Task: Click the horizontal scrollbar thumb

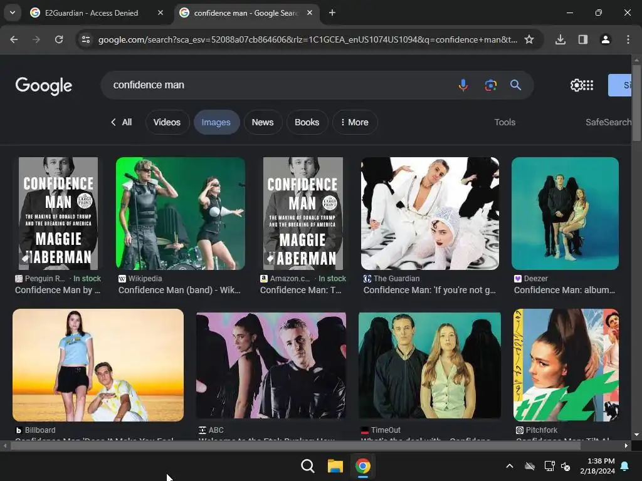Action: click(x=295, y=446)
